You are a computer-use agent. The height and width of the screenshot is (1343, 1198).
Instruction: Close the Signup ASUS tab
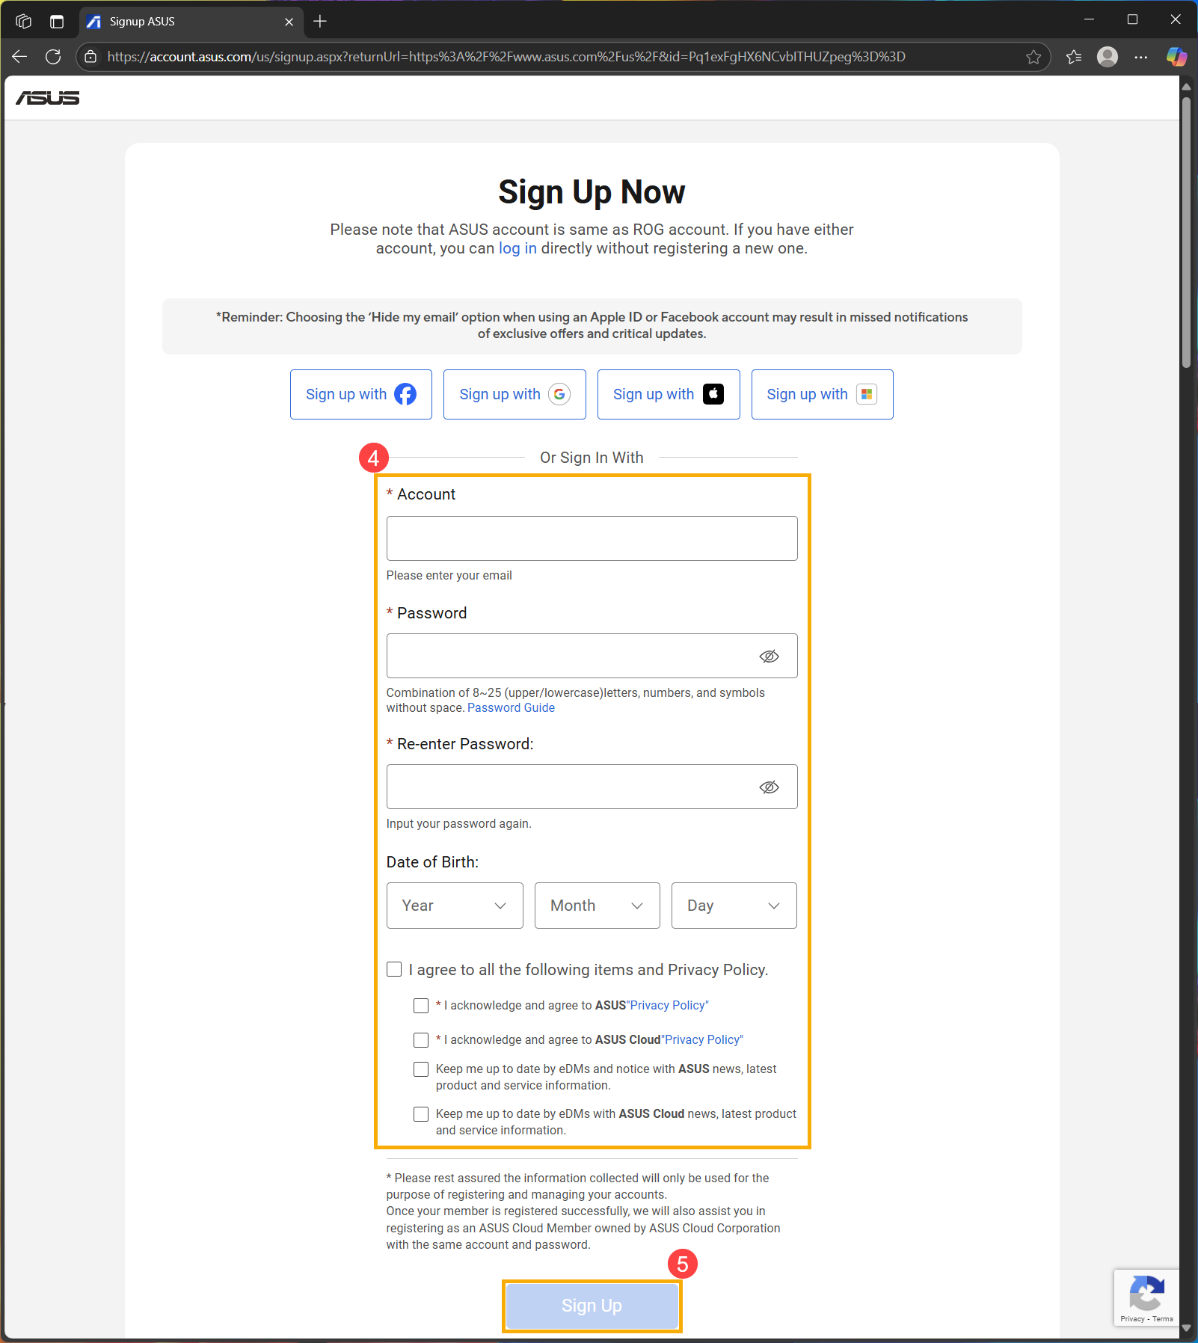[289, 22]
